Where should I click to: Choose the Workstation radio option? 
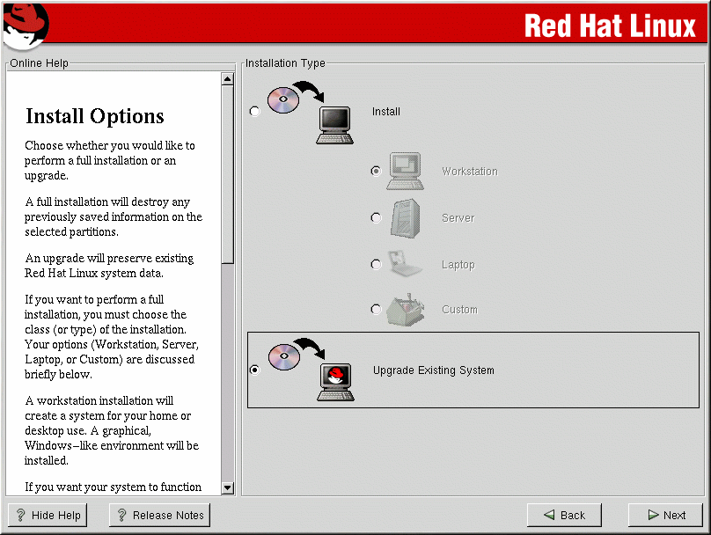(377, 172)
